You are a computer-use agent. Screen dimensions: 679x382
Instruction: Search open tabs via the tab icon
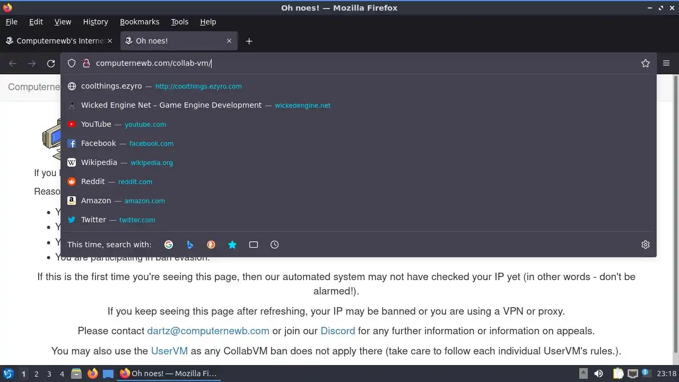(254, 245)
